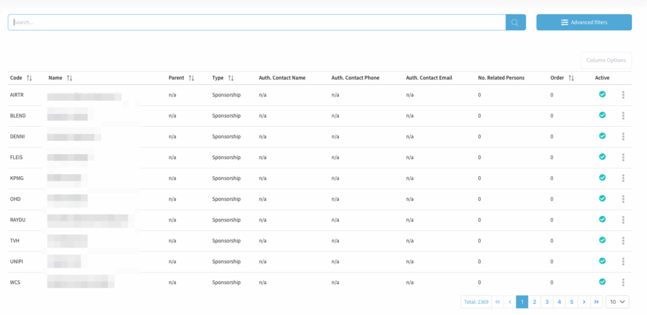The height and width of the screenshot is (315, 647).
Task: Toggle Active checkmark for OHD
Action: [x=602, y=198]
